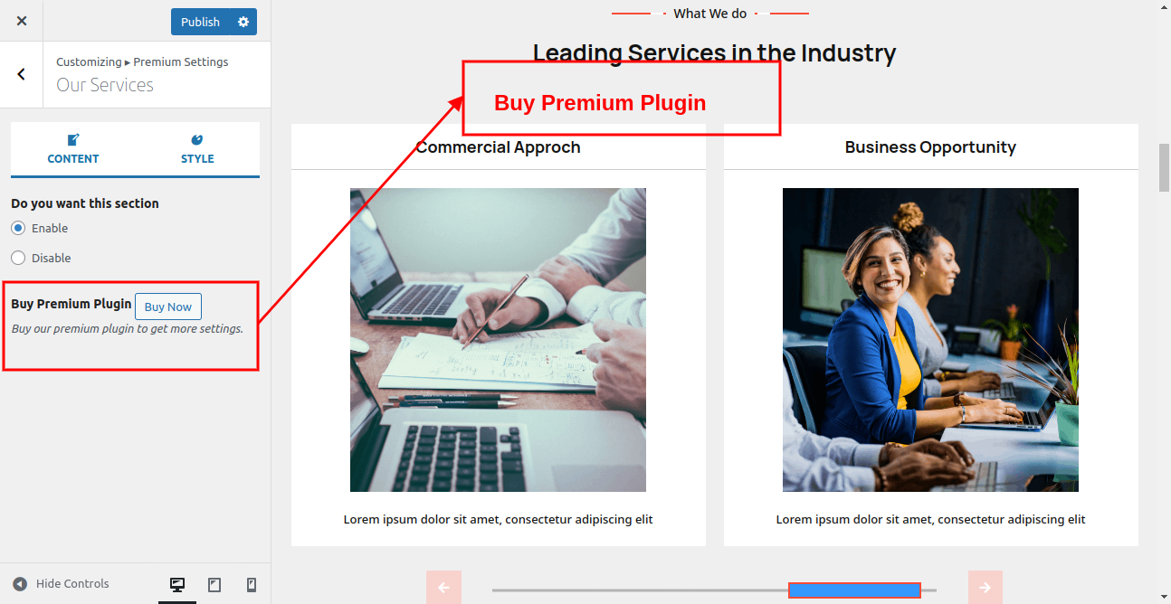Open publish settings gear icon
The width and height of the screenshot is (1171, 604).
243,22
